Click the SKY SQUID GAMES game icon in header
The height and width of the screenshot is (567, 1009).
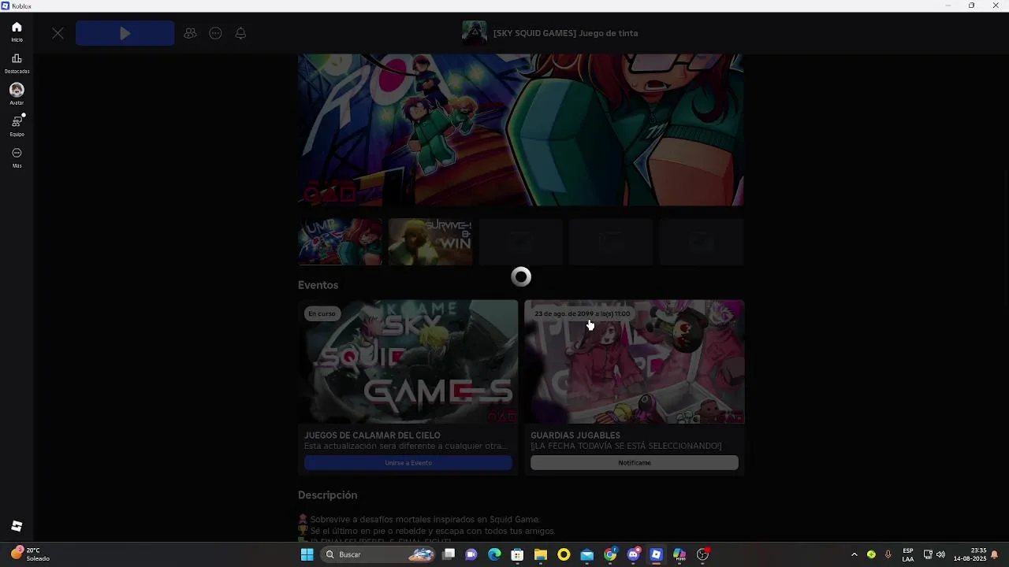[474, 33]
